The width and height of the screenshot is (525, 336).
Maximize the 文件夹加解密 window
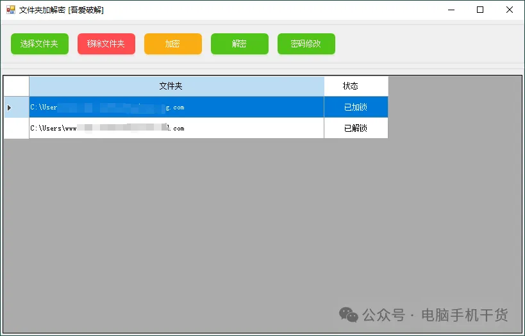pyautogui.click(x=480, y=10)
